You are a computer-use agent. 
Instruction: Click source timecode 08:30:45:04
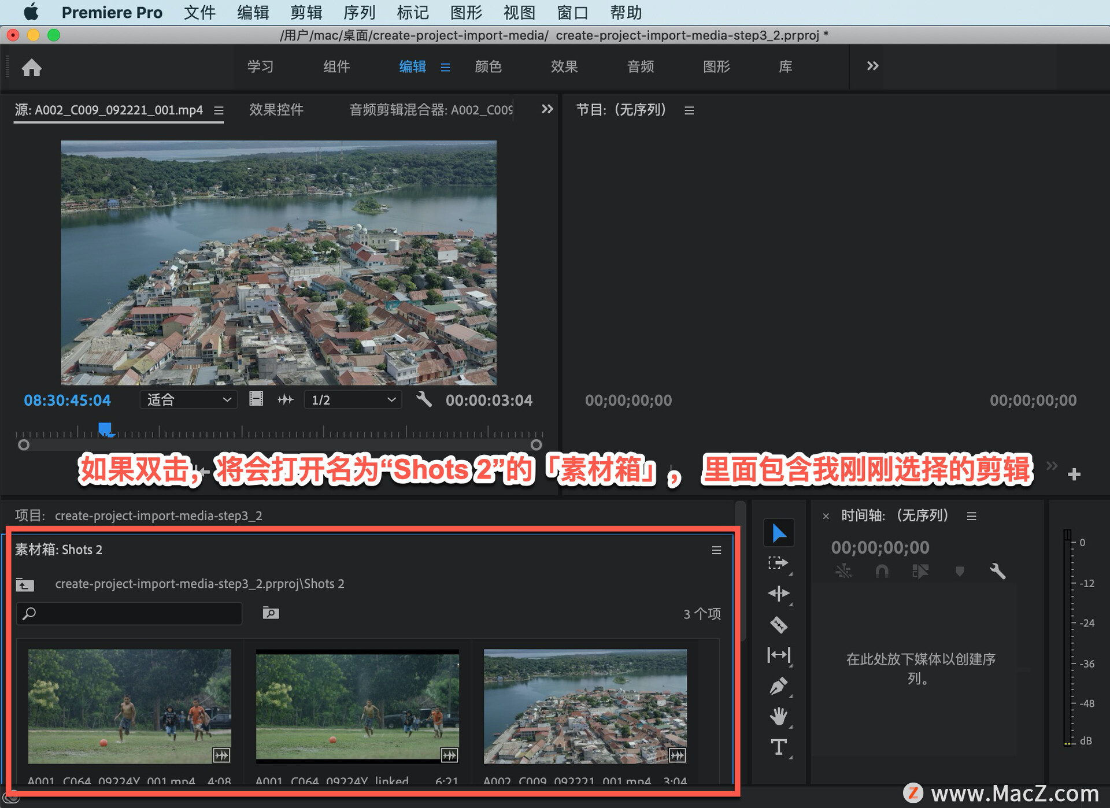point(67,400)
